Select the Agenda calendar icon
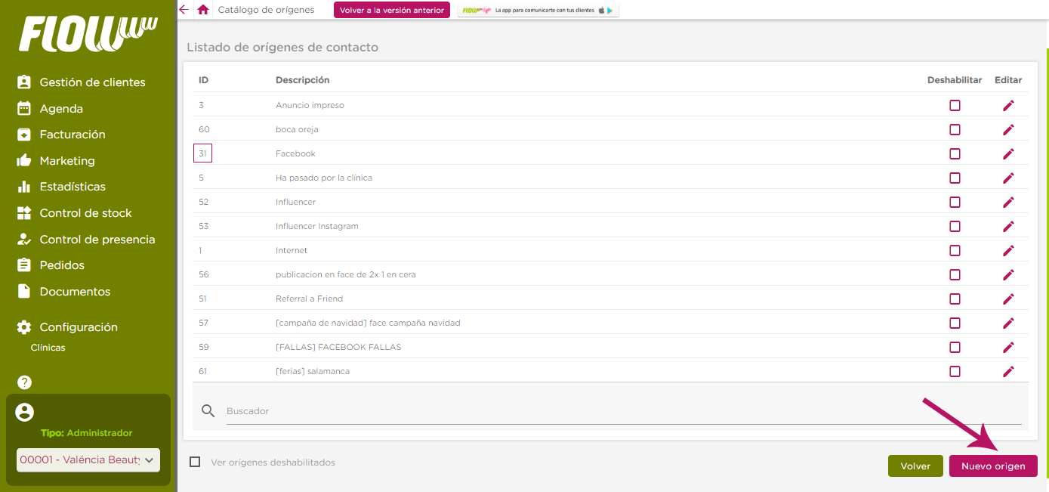The image size is (1049, 492). click(x=25, y=108)
